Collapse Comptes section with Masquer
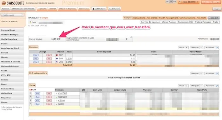 click(197, 47)
